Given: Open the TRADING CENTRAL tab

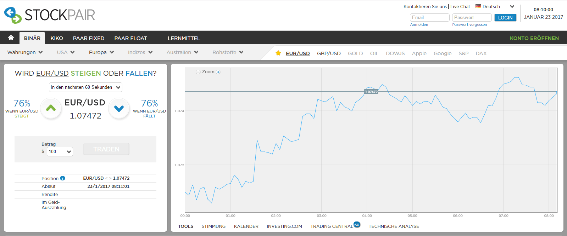Looking at the screenshot, I should [x=332, y=226].
